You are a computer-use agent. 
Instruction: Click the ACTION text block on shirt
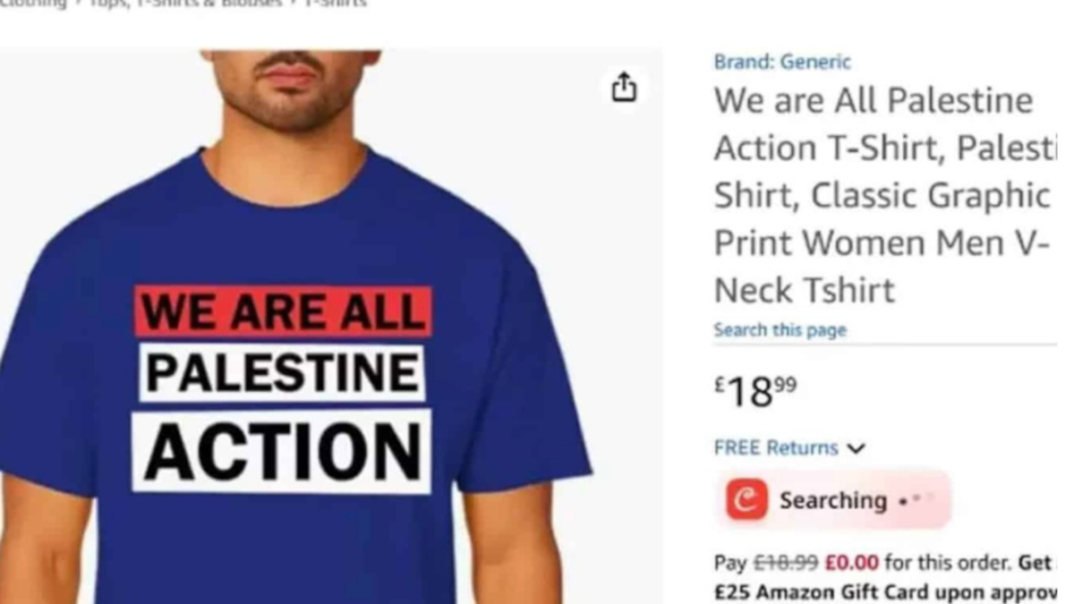282,452
